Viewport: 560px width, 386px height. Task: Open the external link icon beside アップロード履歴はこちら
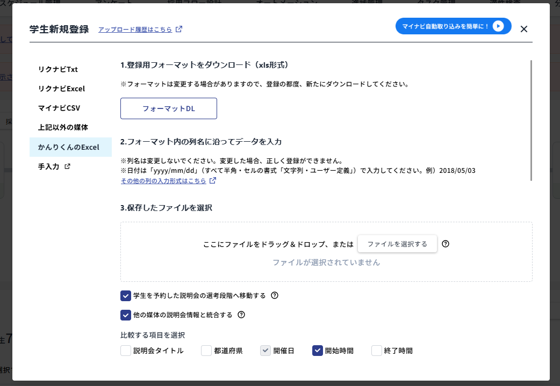180,29
